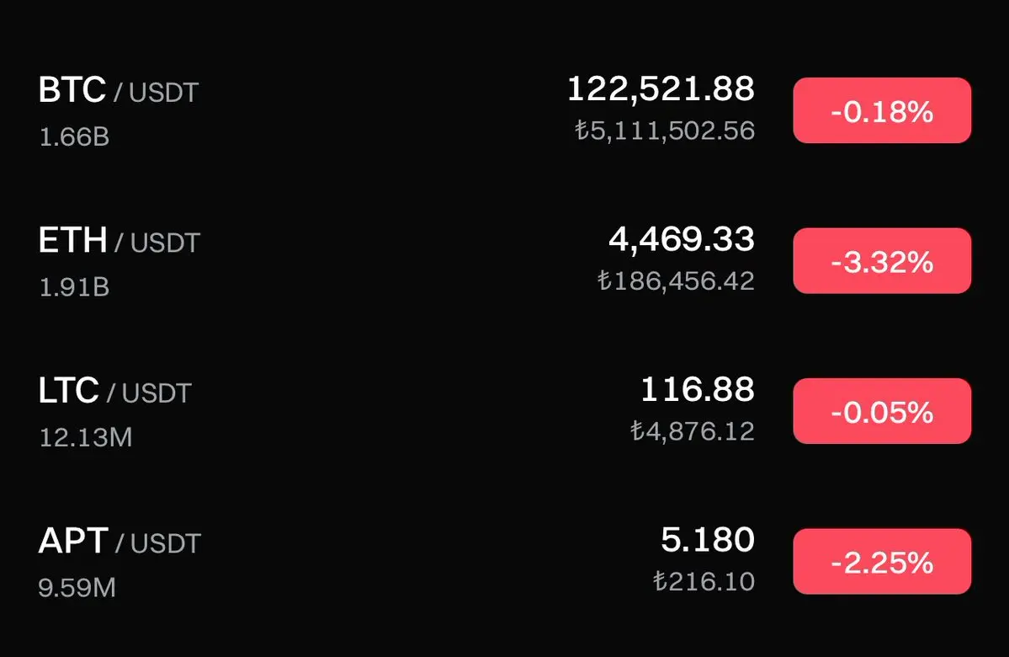Click APT lira value ₺216.10
Viewport: 1009px width, 657px height.
(x=704, y=581)
